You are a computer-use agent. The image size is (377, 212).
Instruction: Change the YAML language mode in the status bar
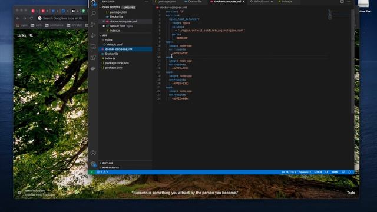pyautogui.click(x=335, y=172)
